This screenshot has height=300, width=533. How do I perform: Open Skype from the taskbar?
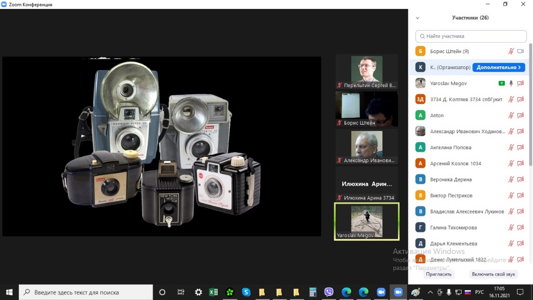[x=246, y=292]
